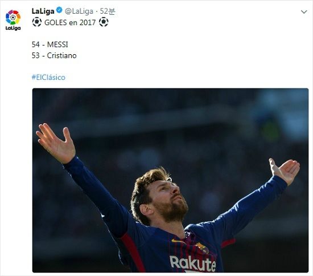Click the raised left hand in photo
Image resolution: width=313 pixels, height=276 pixels.
(56, 143)
